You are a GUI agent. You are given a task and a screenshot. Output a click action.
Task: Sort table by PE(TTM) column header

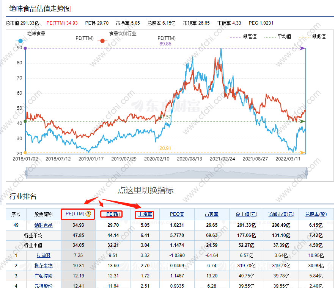pos(75,214)
